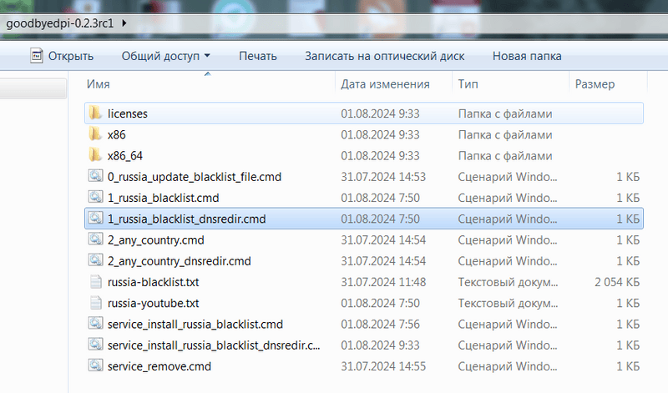Click the x86_64 folder icon
This screenshot has height=393, width=668.
[95, 155]
